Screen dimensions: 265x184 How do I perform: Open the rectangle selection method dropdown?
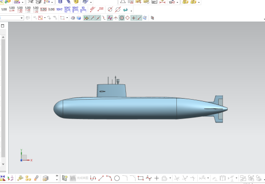[67, 18]
